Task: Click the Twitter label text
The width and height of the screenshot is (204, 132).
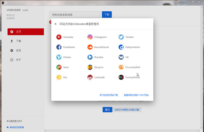Action: pyautogui.click(x=129, y=37)
